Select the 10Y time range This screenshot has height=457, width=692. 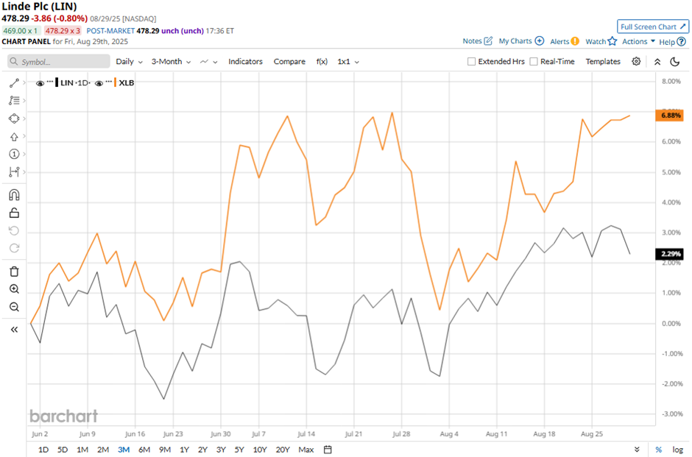[x=259, y=450]
